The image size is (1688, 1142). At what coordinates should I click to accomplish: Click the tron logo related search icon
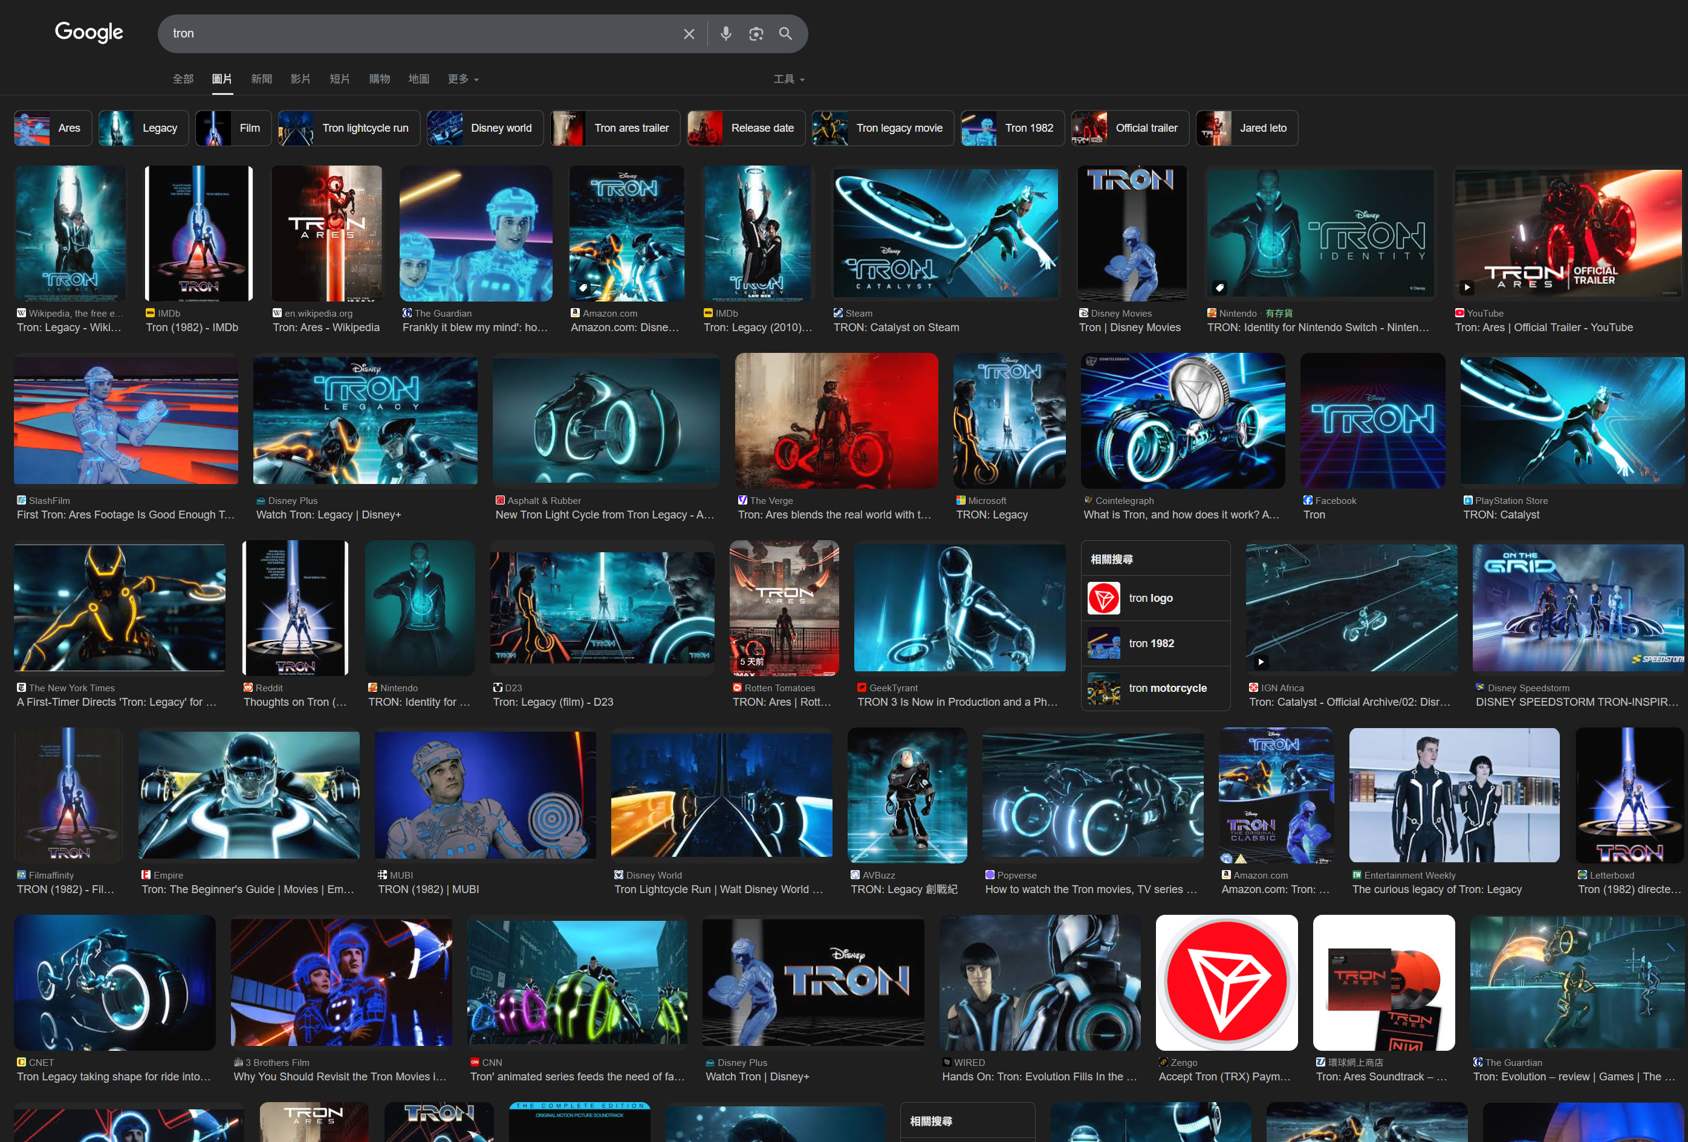pyautogui.click(x=1103, y=598)
